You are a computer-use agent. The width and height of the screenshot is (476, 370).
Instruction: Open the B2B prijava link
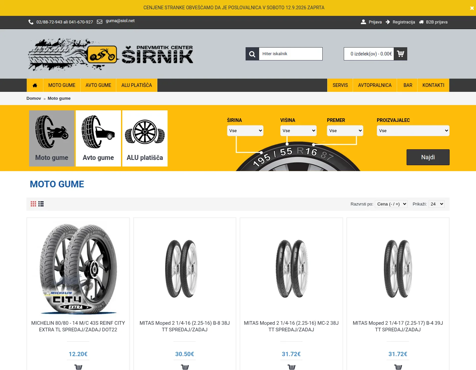(x=437, y=22)
